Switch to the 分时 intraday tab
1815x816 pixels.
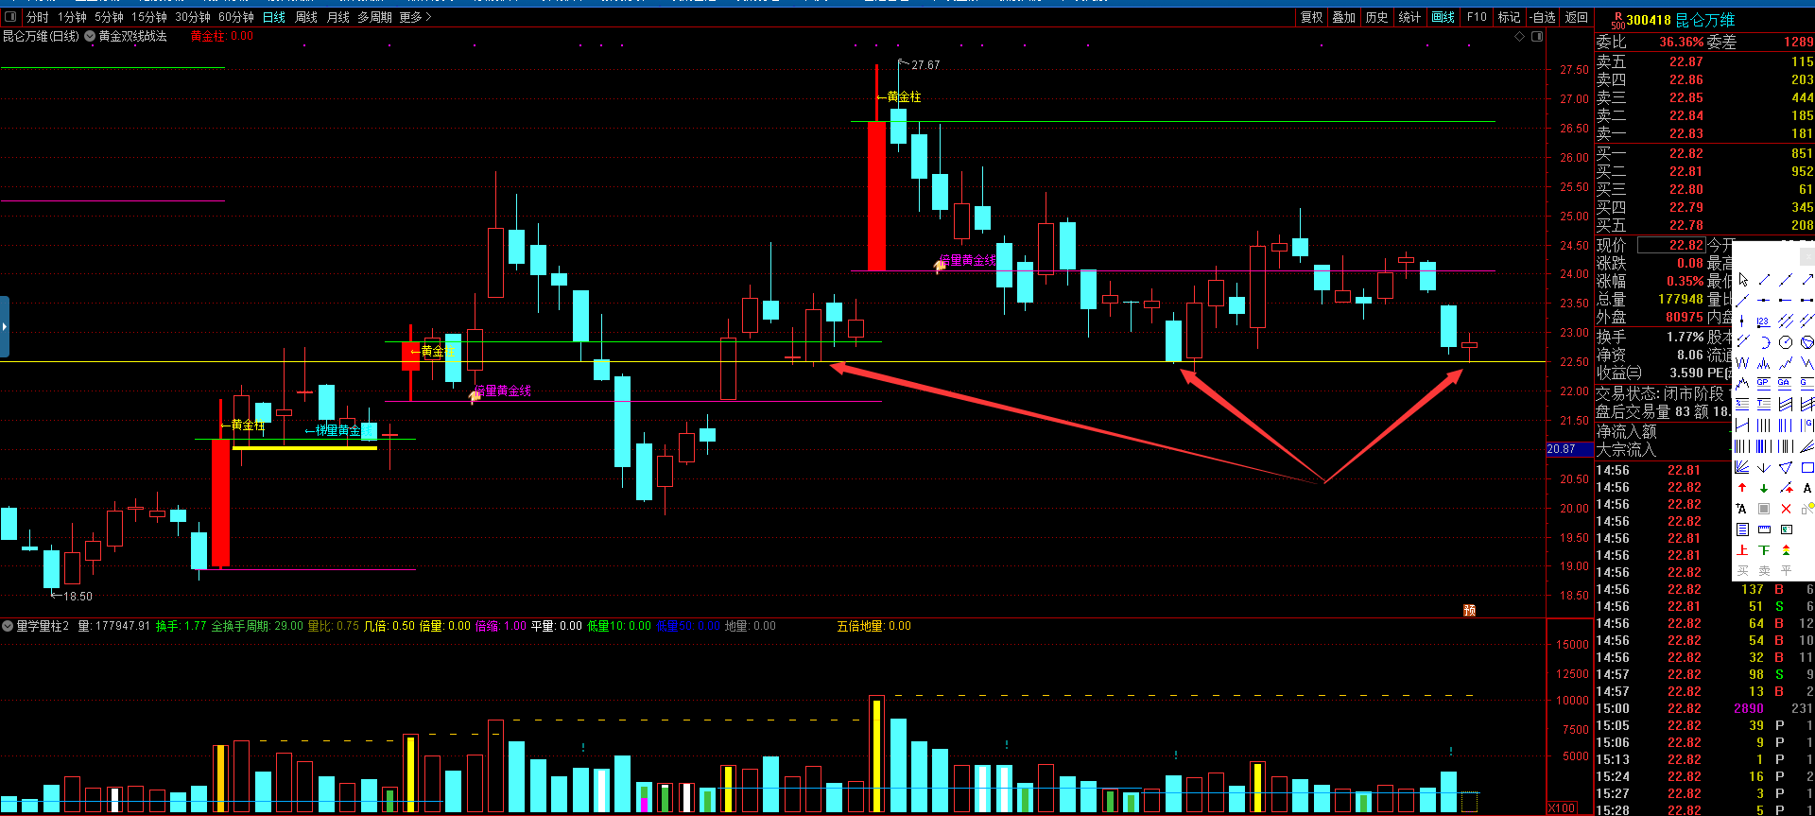coord(38,17)
